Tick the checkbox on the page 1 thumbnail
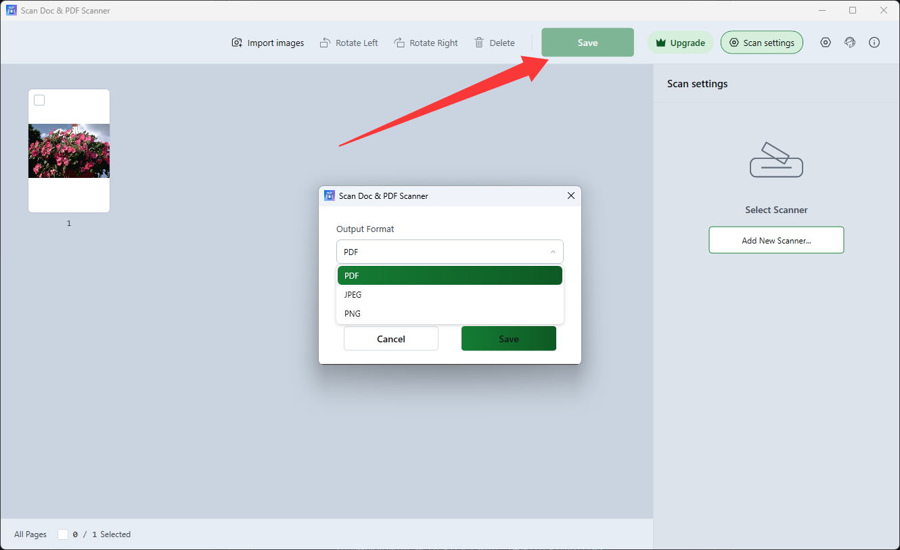Viewport: 900px width, 550px height. tap(39, 100)
